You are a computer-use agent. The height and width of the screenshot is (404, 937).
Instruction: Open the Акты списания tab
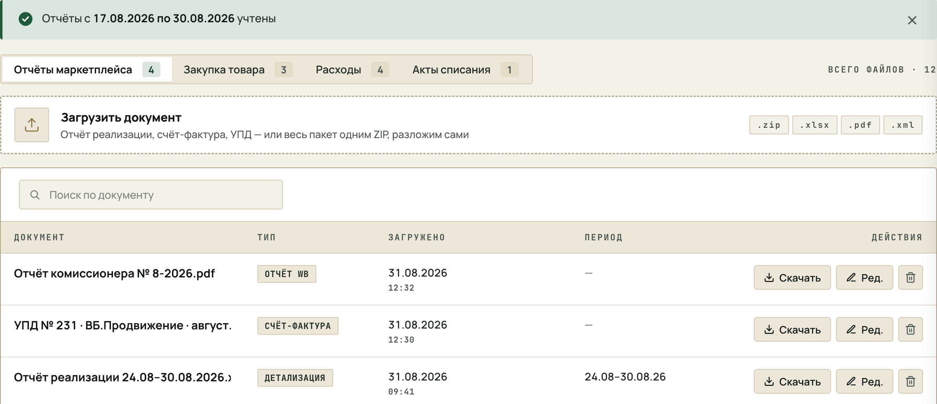[465, 70]
